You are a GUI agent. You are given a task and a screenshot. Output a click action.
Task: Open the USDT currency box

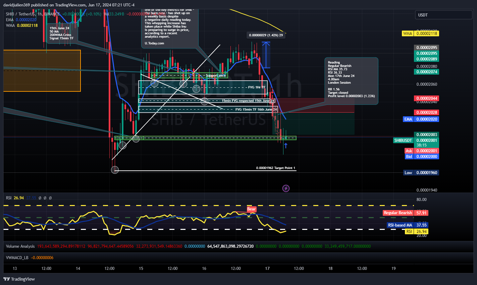tap(444, 15)
